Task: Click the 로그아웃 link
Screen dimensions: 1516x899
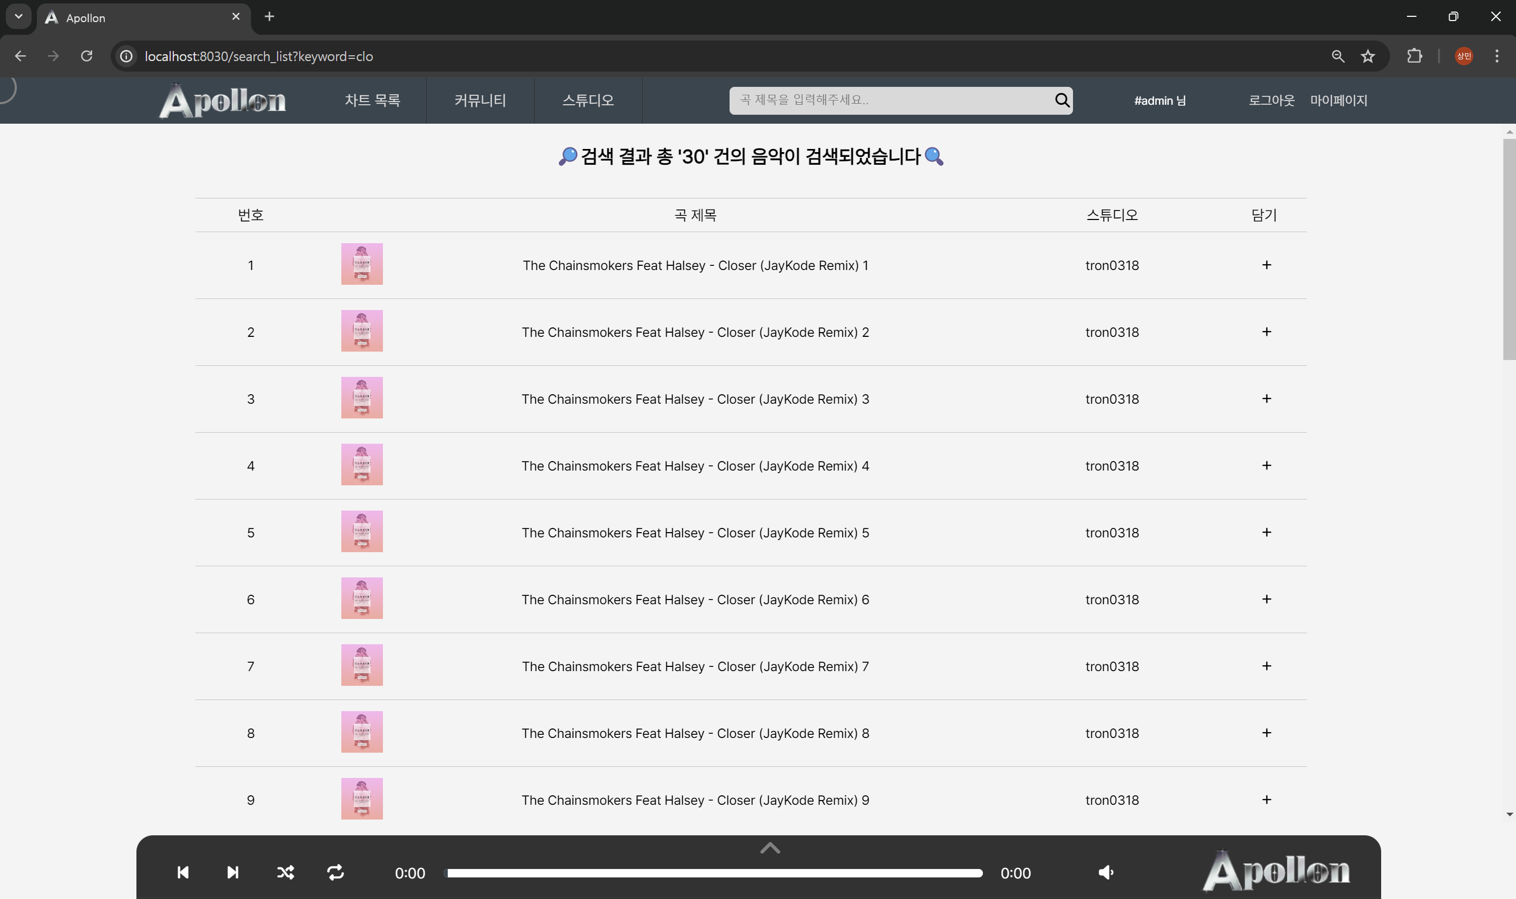Action: coord(1271,101)
